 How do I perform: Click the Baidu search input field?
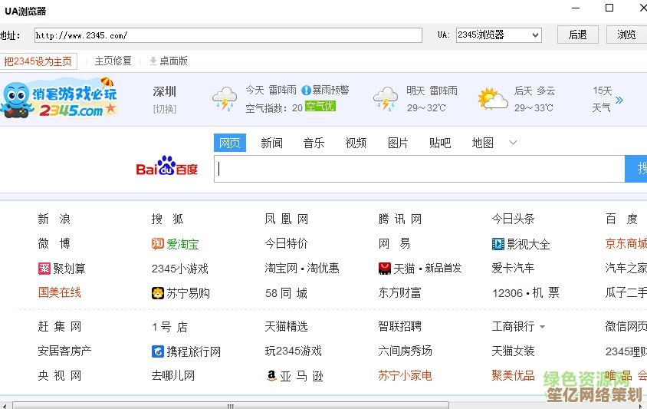coord(419,169)
